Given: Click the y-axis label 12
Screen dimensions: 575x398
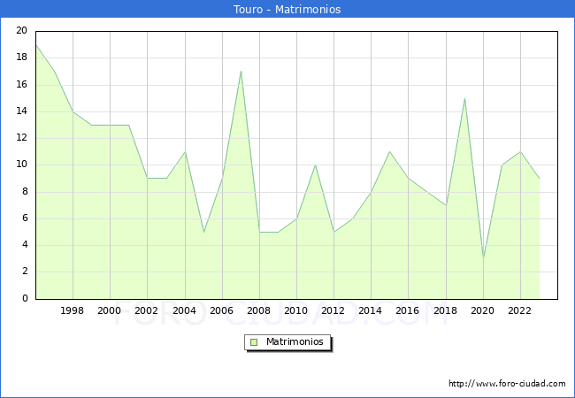Looking at the screenshot, I should [22, 138].
